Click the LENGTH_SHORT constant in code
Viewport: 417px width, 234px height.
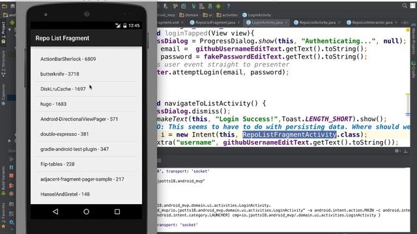(328, 119)
